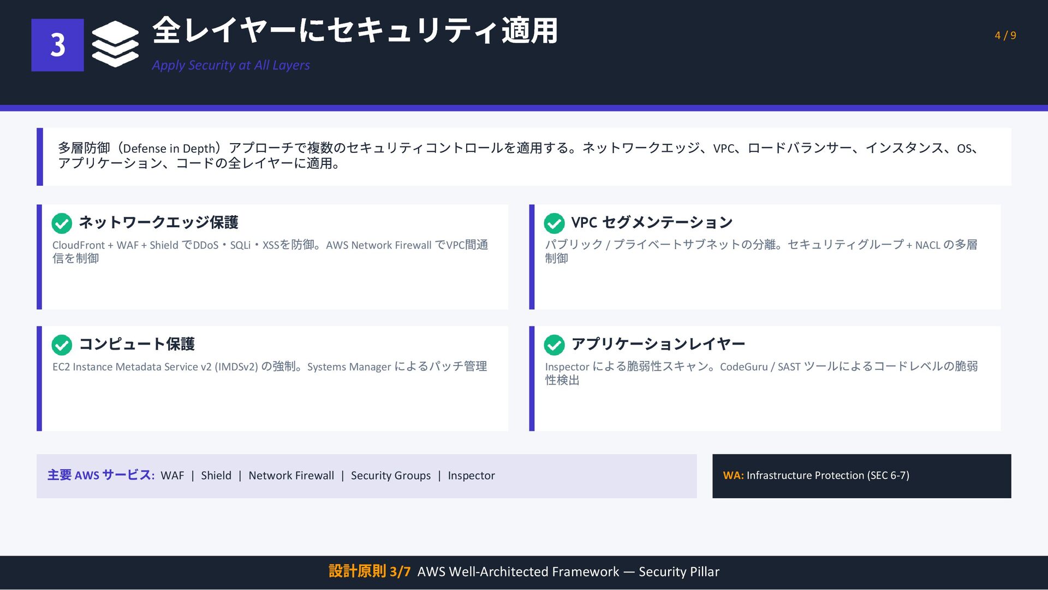The image size is (1048, 590).
Task: Click the アプリケーションレイヤー card heading
Action: (658, 344)
